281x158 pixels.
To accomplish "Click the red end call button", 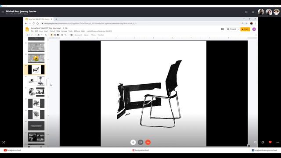I will click(148, 142).
